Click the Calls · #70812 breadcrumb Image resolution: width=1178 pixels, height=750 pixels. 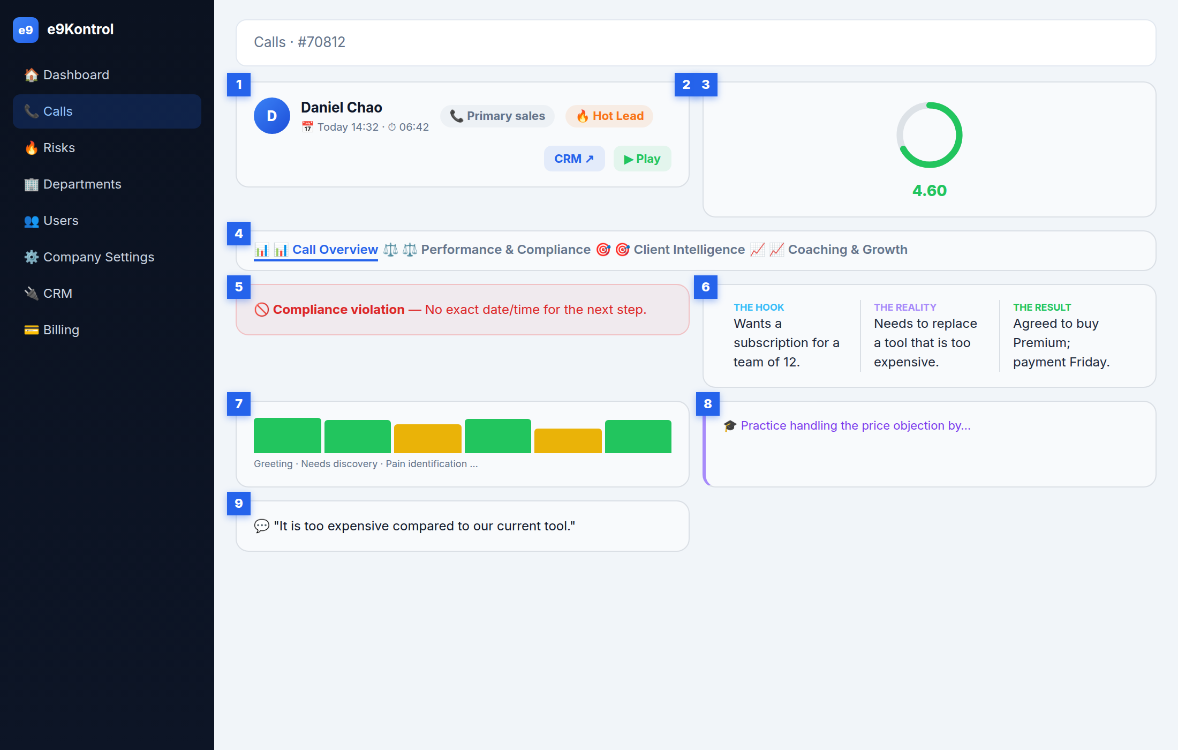point(299,42)
